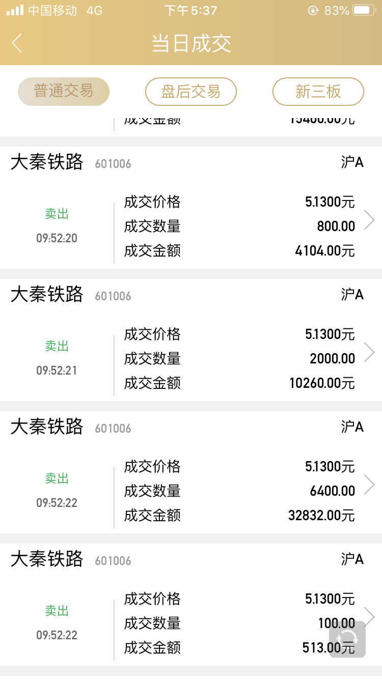
Task: Open details chevron for 09:52:20 trade
Action: [370, 220]
